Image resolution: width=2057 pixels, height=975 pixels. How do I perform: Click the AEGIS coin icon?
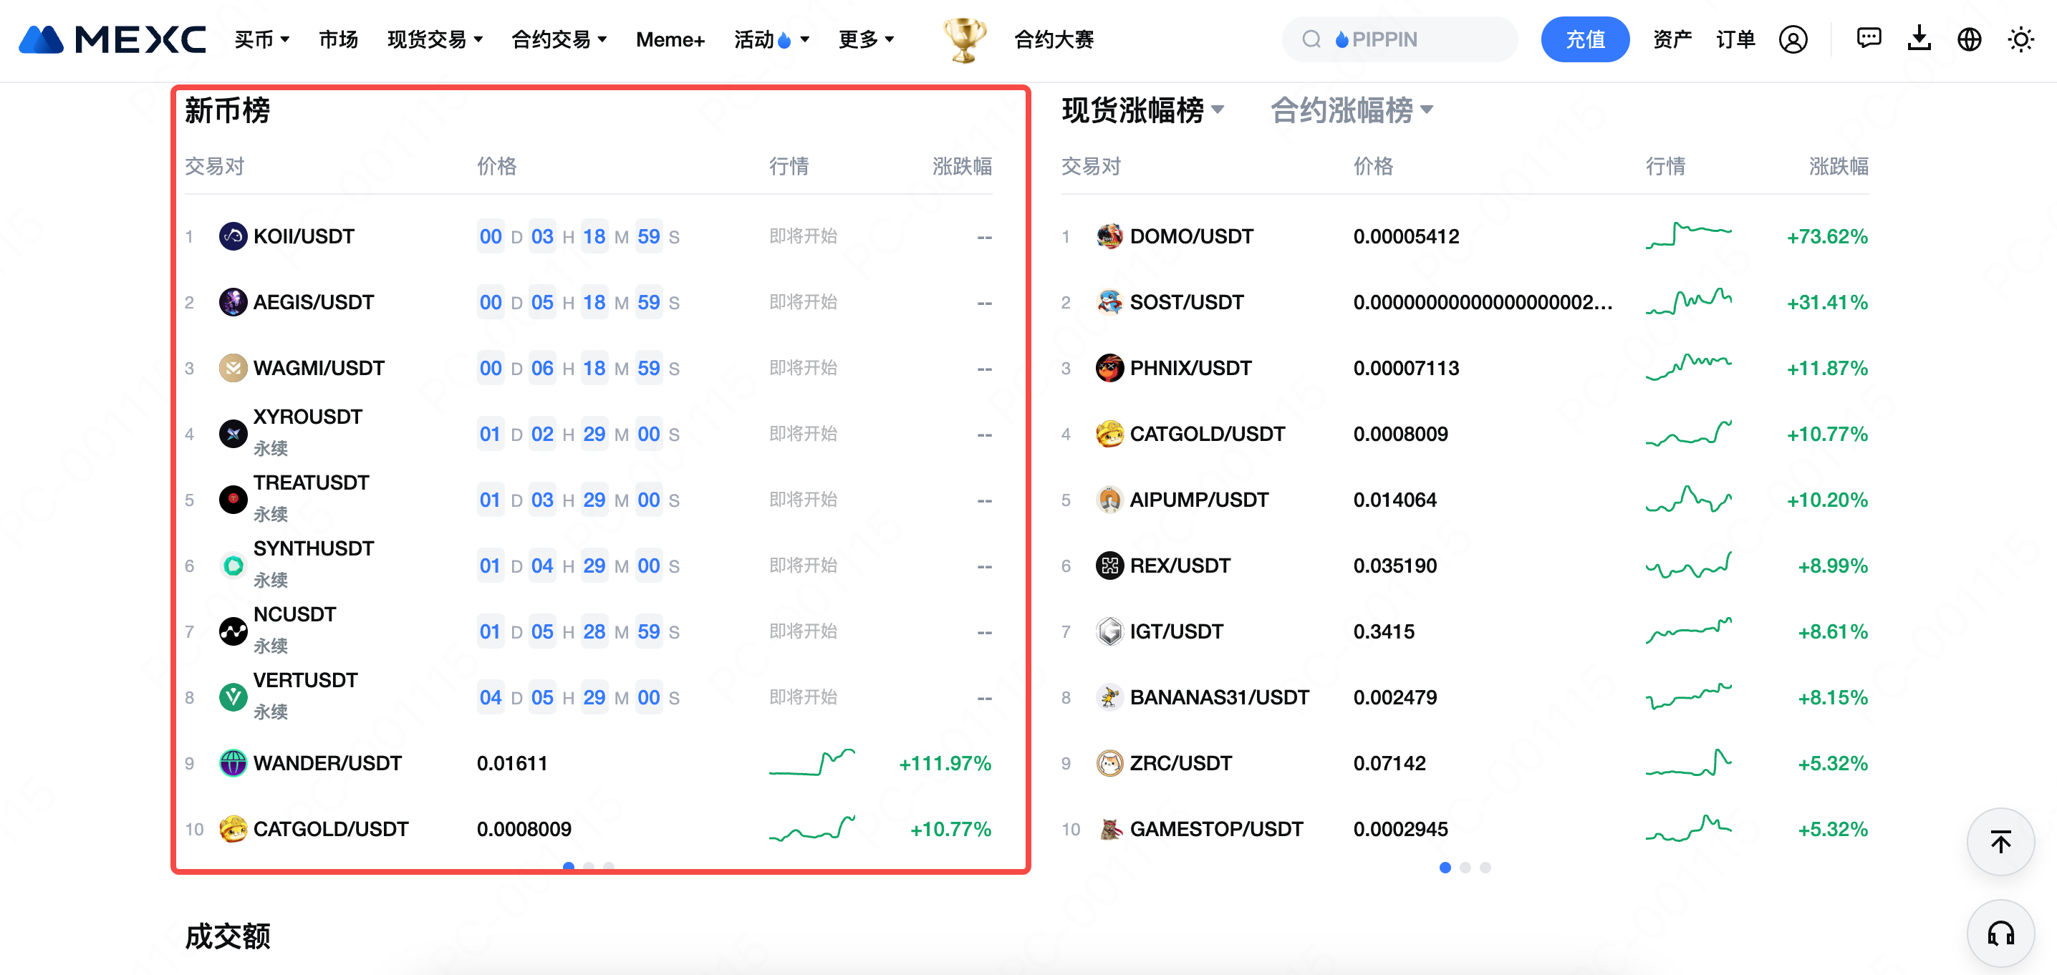coord(232,302)
